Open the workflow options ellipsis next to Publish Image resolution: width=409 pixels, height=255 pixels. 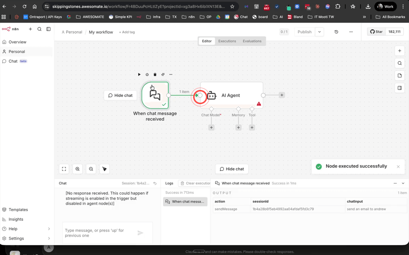pyautogui.click(x=351, y=32)
